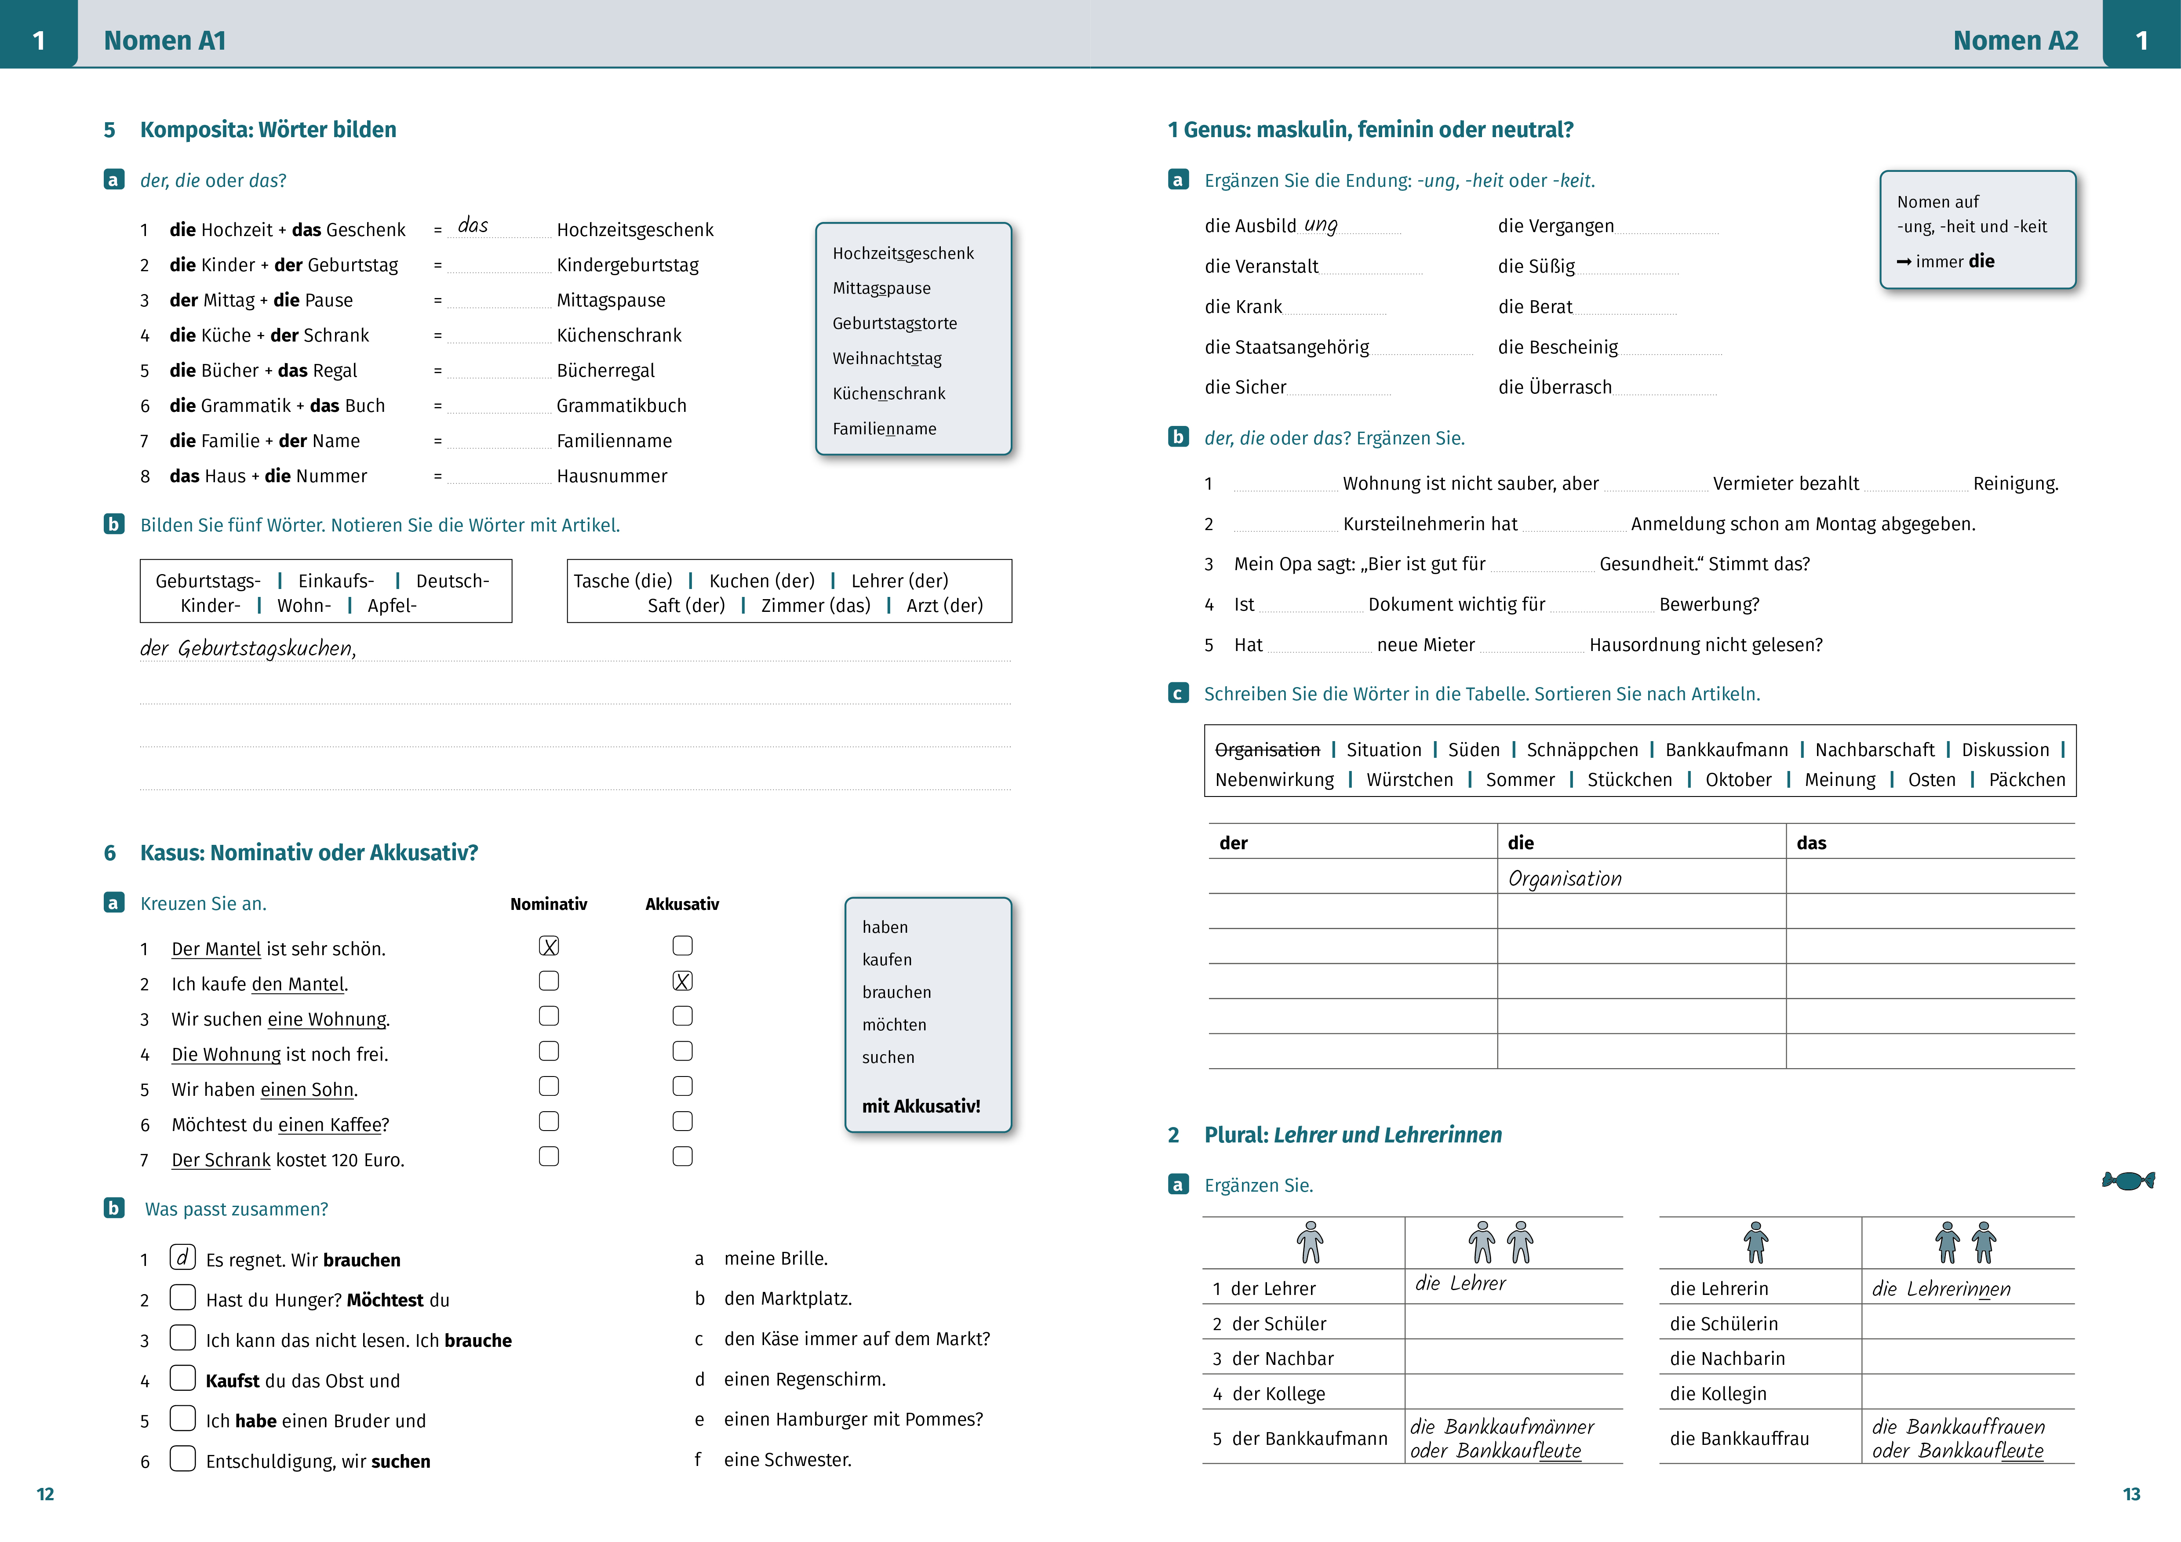This screenshot has width=2181, height=1542.
Task: Click the two female figures icon above 'die Lehrerinnen'
Action: [1966, 1242]
